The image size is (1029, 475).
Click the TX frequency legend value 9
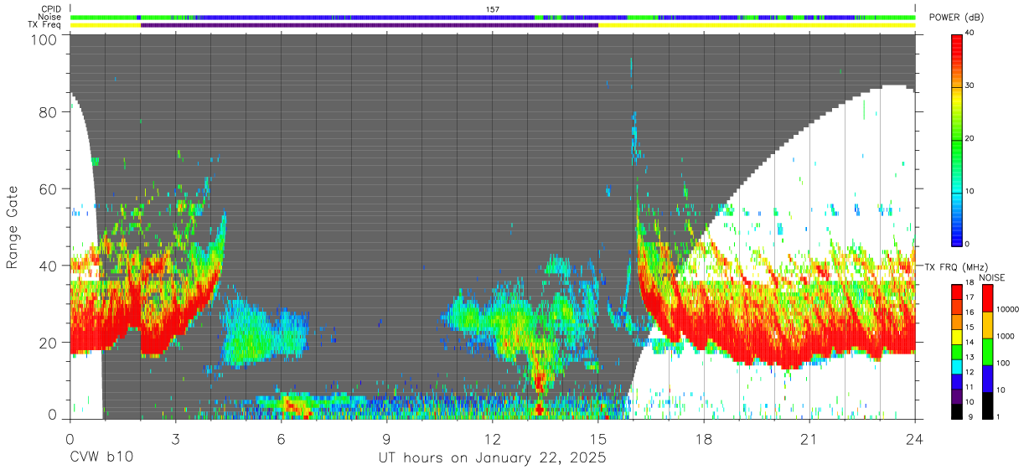coord(969,416)
